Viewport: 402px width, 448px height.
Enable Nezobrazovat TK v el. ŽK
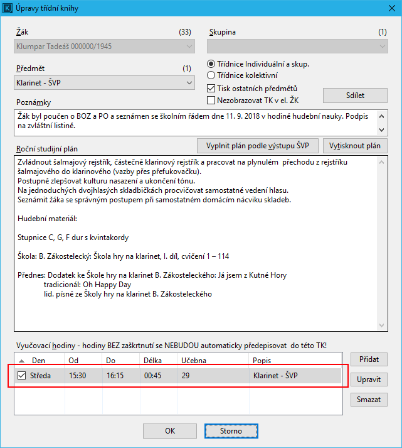211,100
